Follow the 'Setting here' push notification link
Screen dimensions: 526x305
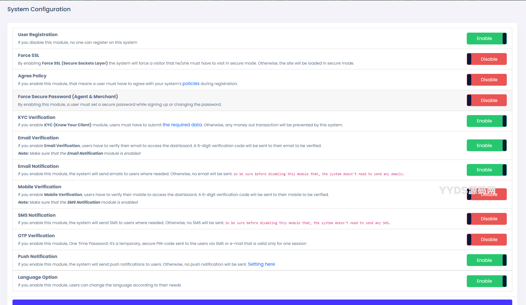coord(261,264)
